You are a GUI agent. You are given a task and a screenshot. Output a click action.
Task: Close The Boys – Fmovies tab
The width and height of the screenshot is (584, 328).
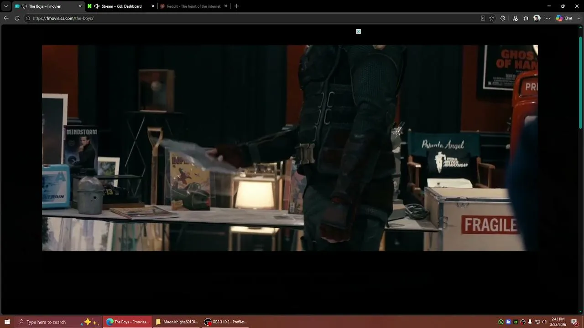point(80,6)
